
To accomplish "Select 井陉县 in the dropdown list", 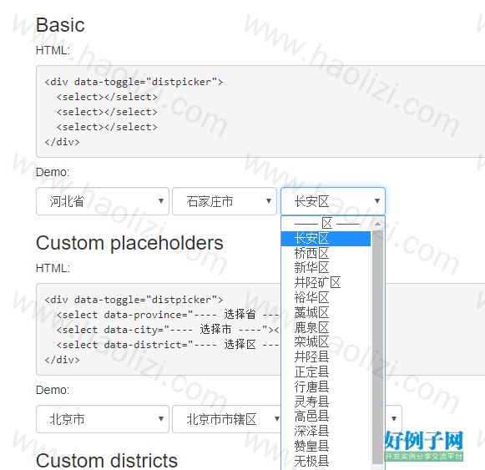I will click(x=326, y=357).
